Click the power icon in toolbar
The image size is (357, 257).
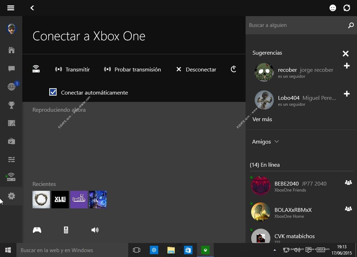point(233,69)
